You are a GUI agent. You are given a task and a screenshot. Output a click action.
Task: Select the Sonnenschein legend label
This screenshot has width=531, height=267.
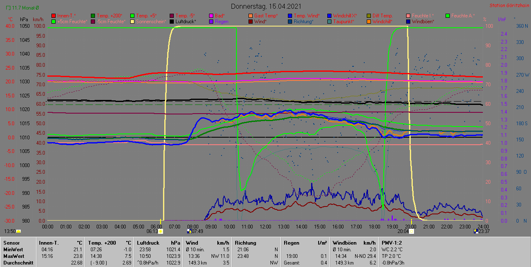pyautogui.click(x=151, y=22)
